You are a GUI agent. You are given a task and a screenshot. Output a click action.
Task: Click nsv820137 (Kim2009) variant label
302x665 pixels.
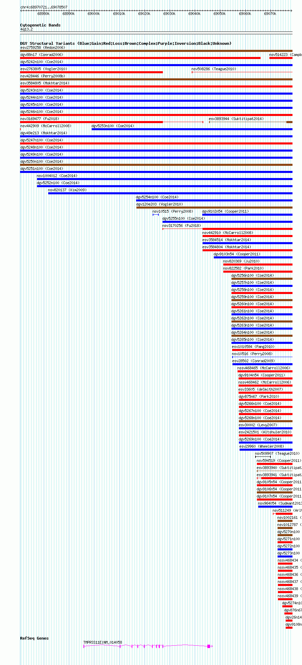pyautogui.click(x=67, y=190)
